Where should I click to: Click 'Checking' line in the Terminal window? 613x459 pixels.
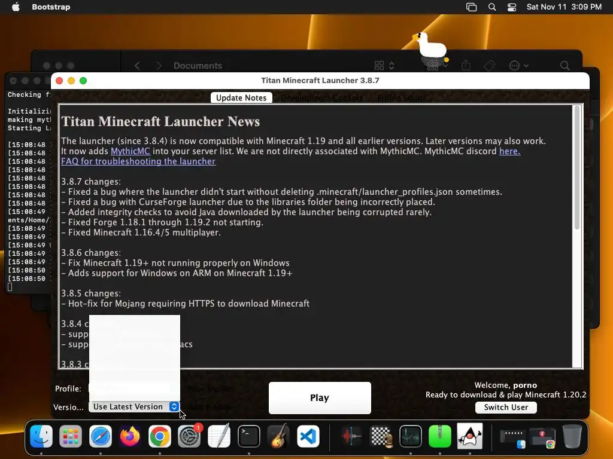click(x=29, y=94)
